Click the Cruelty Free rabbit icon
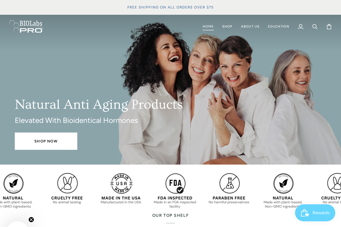 (67, 183)
